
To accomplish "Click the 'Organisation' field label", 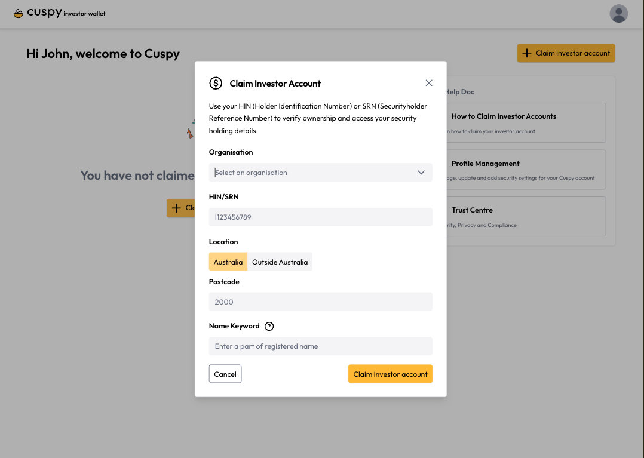I will tap(231, 152).
